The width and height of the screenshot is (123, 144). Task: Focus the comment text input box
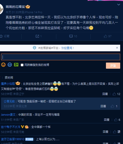click(61, 57)
